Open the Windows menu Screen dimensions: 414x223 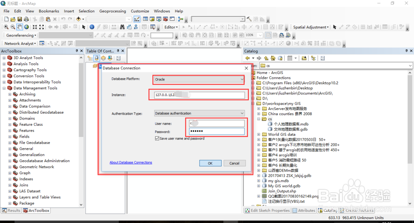click(x=162, y=11)
